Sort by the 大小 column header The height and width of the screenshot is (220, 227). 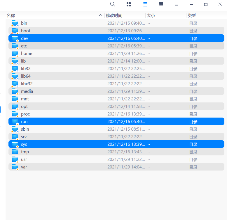151,15
